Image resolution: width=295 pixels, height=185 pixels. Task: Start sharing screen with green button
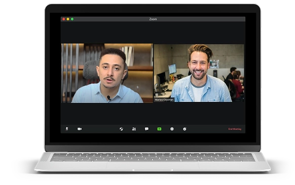pos(159,129)
